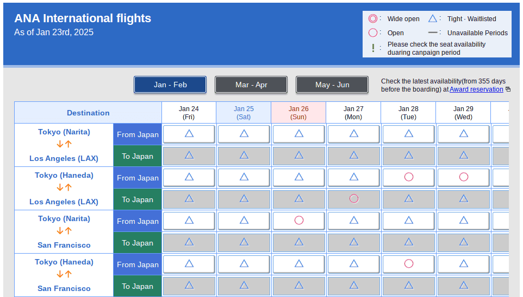523x297 pixels.
Task: Click From Japan label for Haneda-LAX route
Action: pos(138,178)
